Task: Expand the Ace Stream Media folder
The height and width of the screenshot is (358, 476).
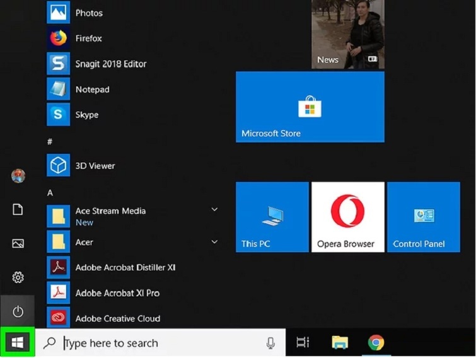Action: [x=214, y=210]
